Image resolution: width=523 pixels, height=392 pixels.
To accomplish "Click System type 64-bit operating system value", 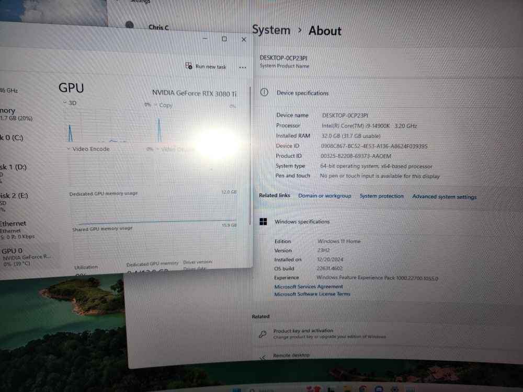I will (376, 166).
